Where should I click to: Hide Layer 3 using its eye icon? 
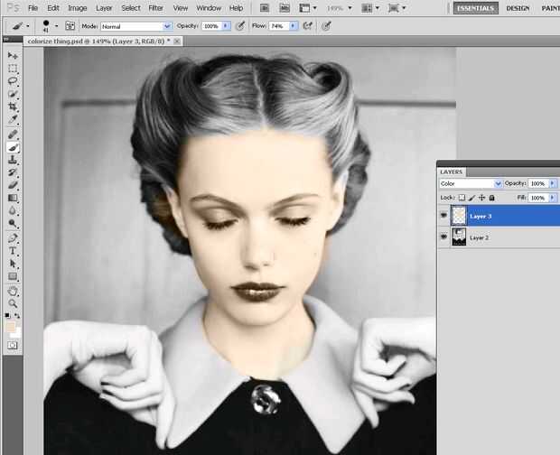(x=443, y=216)
